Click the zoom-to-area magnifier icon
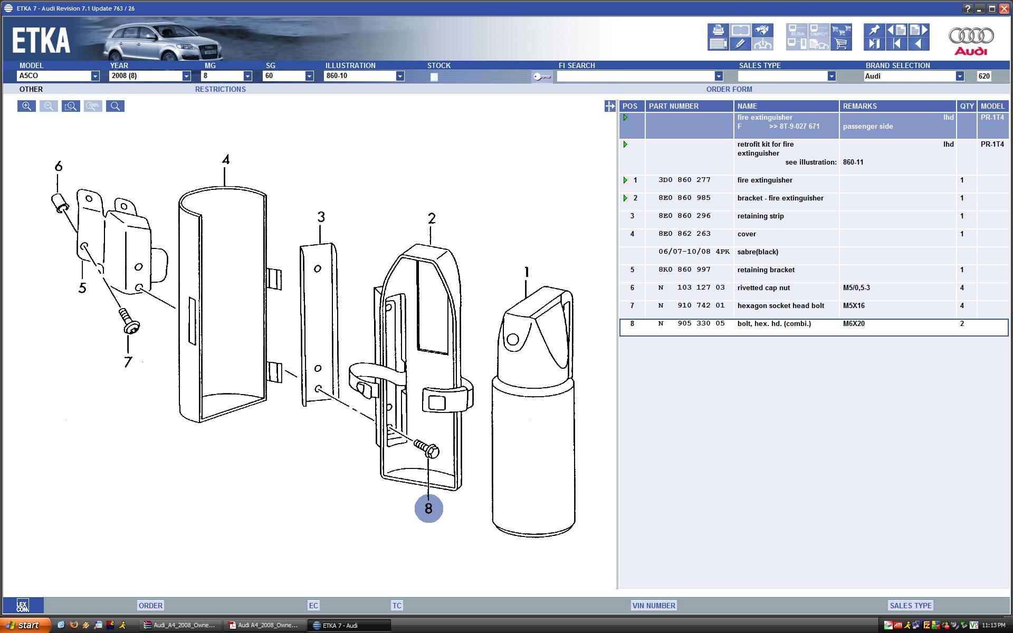Viewport: 1013px width, 633px height. (x=71, y=106)
